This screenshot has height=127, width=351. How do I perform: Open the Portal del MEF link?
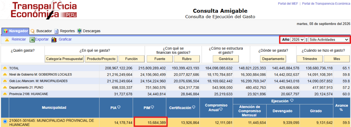pyautogui.click(x=288, y=3)
